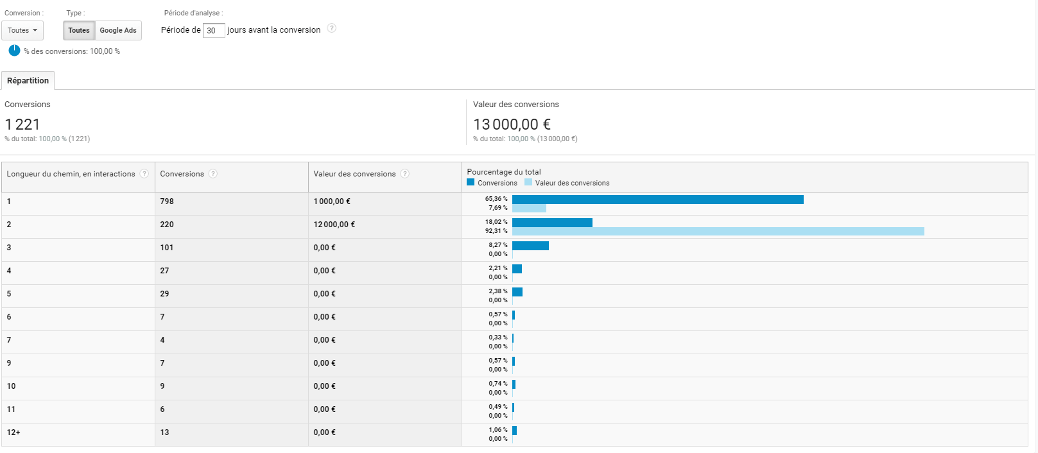Image resolution: width=1038 pixels, height=453 pixels.
Task: Click the 12 000,00 € value cell
Action: (x=334, y=225)
